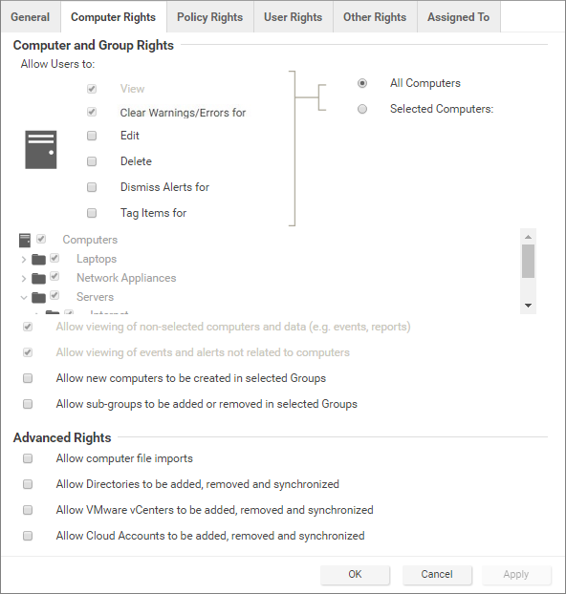This screenshot has height=594, width=566.
Task: Click the Servers folder icon
Action: pyautogui.click(x=38, y=297)
